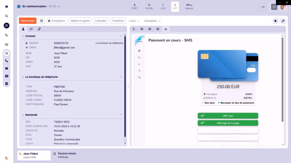This screenshot has width=291, height=163.
Task: Click mobile number 0698010730
Action: coord(61,43)
